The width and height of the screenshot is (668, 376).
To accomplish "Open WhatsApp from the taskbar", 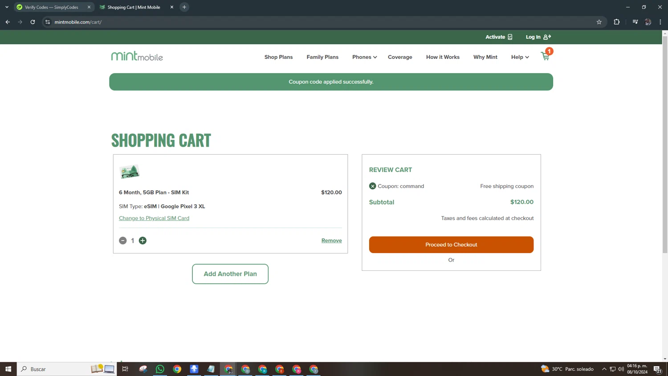I will 160,369.
